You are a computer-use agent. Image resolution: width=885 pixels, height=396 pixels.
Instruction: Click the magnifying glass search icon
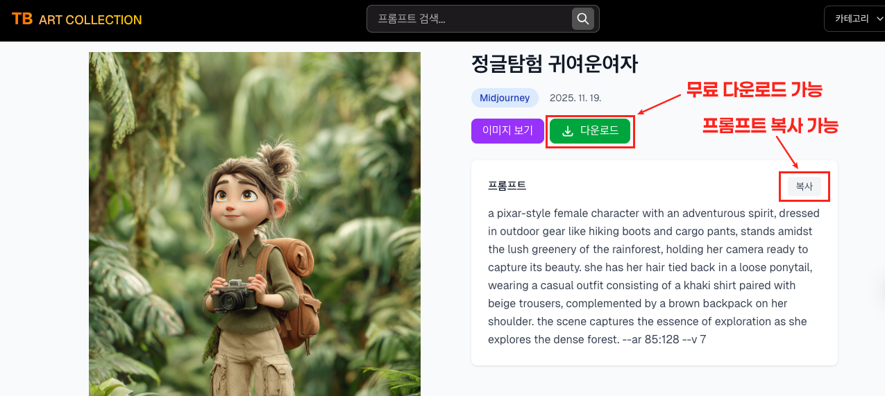click(x=583, y=19)
